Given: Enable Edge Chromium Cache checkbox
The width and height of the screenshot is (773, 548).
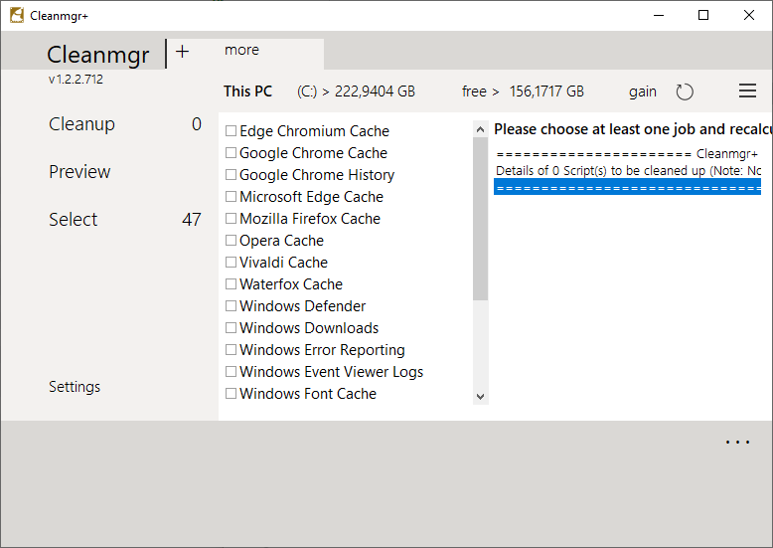Looking at the screenshot, I should (231, 131).
